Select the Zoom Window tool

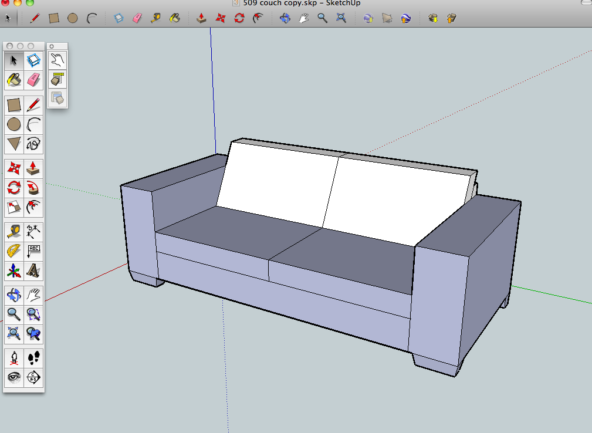coord(33,314)
